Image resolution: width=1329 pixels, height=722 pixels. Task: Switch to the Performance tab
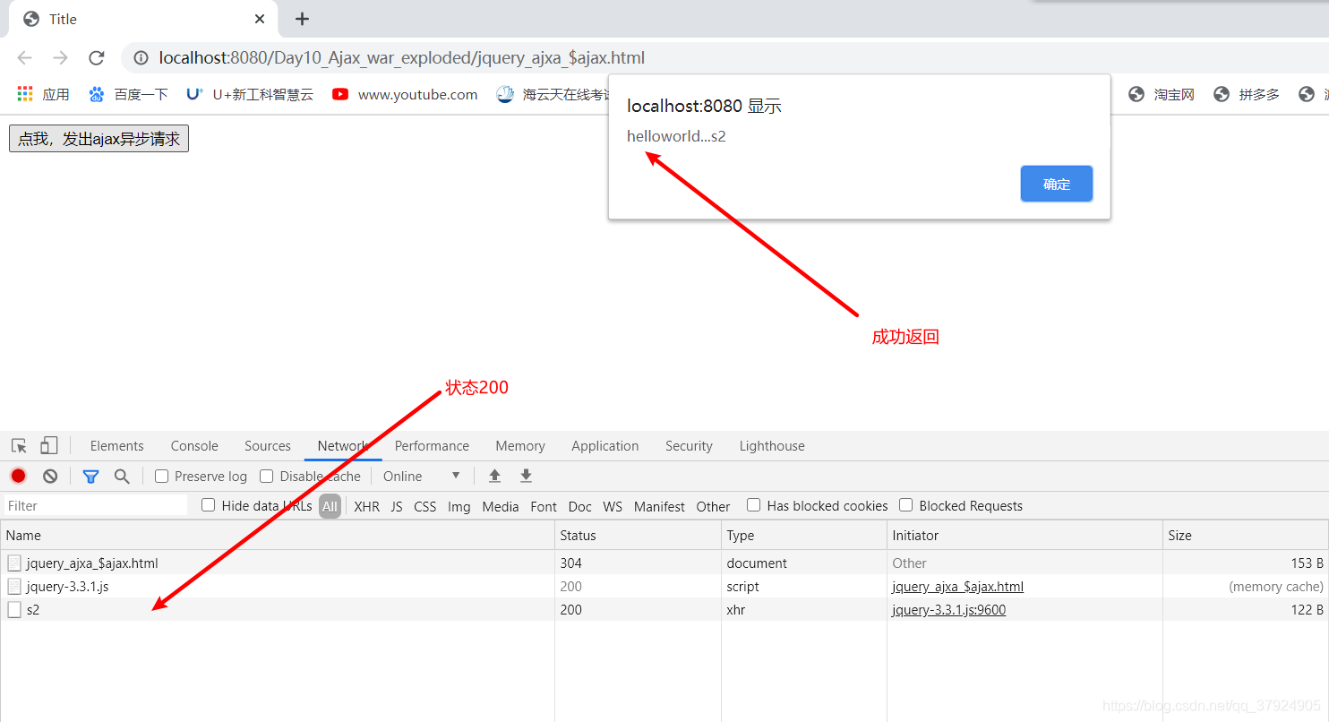432,446
